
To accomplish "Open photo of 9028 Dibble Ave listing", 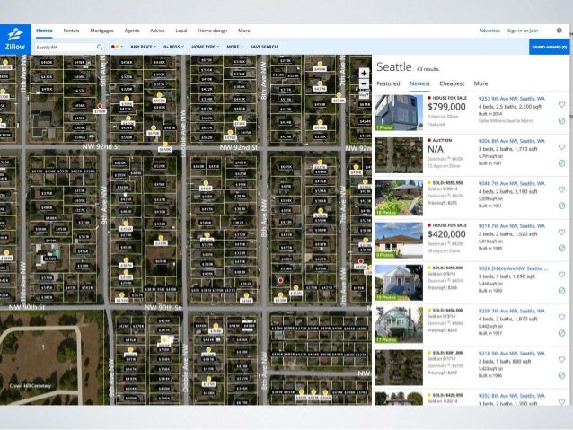I will [x=399, y=283].
